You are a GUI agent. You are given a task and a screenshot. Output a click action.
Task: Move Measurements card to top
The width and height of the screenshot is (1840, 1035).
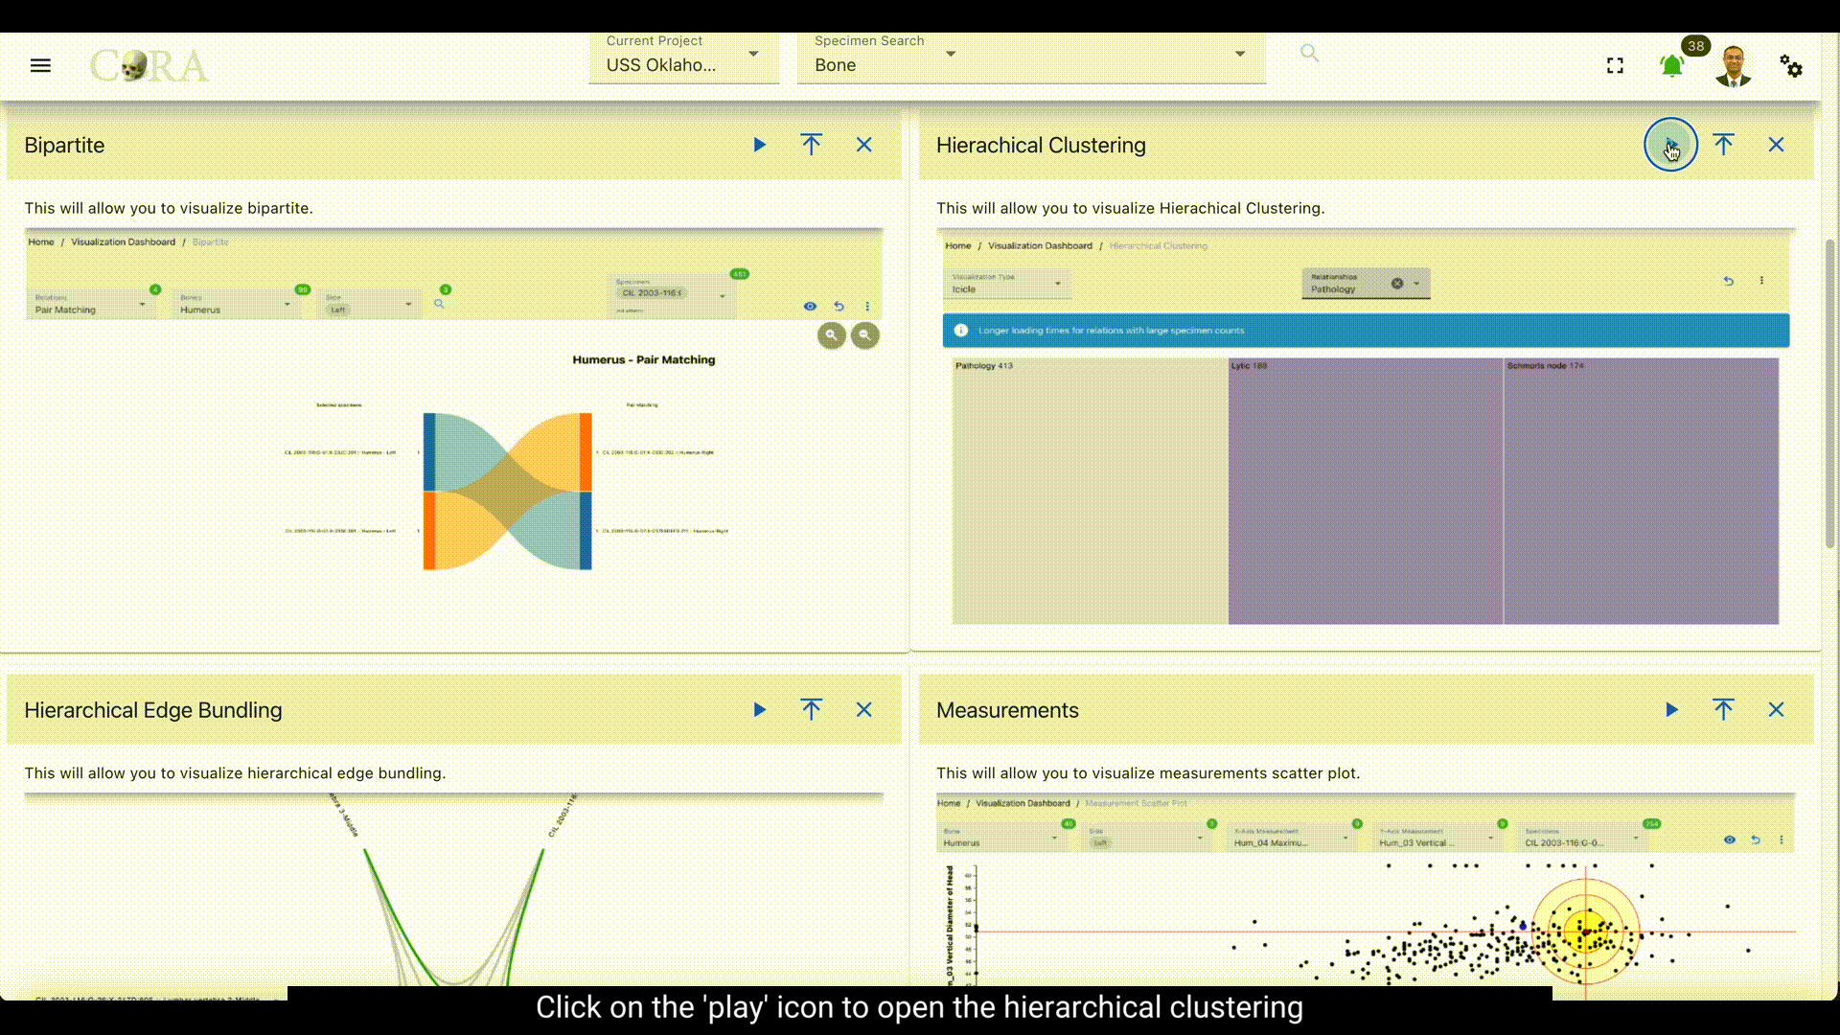point(1723,710)
